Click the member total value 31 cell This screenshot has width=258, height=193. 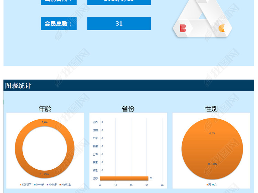119,24
